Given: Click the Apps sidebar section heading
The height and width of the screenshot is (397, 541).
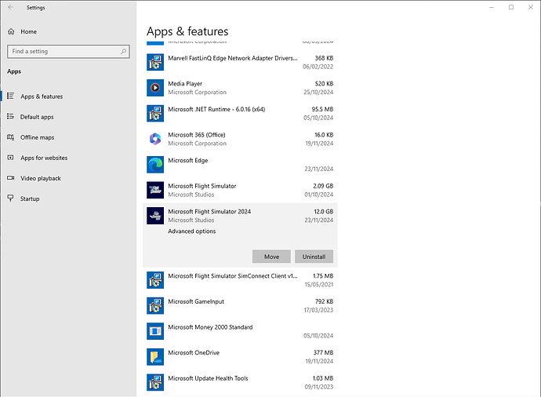Looking at the screenshot, I should coord(14,71).
